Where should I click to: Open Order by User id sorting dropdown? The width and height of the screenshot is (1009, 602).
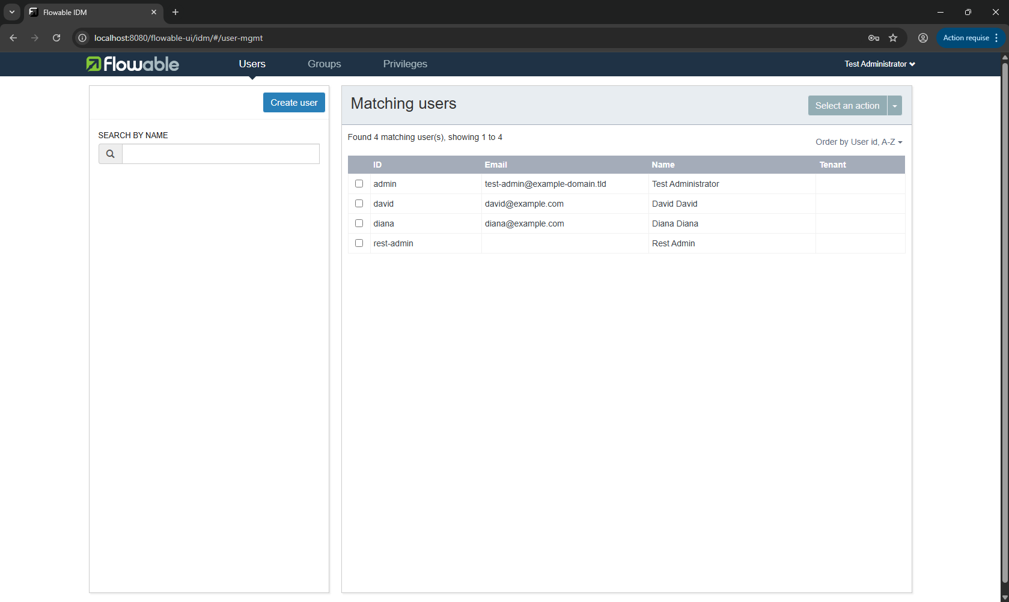click(858, 142)
